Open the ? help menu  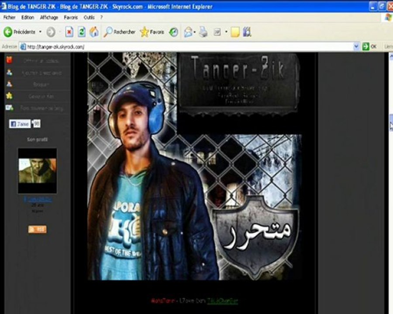(x=101, y=17)
